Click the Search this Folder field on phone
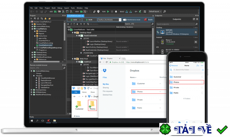Image resolution: width=230 pixels, height=137 pixels. pyautogui.click(x=187, y=70)
